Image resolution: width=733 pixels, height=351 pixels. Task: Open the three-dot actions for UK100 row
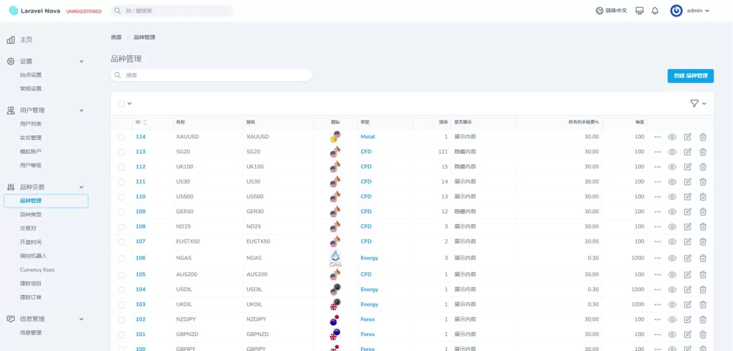tap(657, 167)
